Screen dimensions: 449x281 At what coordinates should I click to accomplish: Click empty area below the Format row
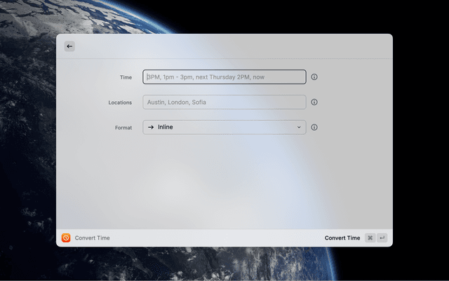pyautogui.click(x=224, y=183)
